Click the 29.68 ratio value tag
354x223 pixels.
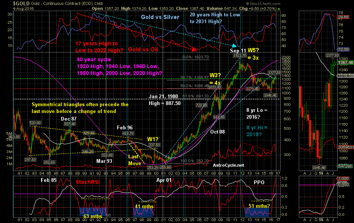[343, 17]
